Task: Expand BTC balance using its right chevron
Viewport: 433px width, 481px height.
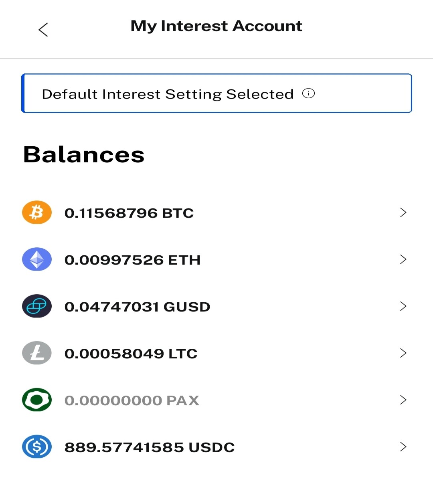Action: 403,212
